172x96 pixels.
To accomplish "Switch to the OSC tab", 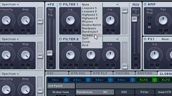I will (57, 73).
